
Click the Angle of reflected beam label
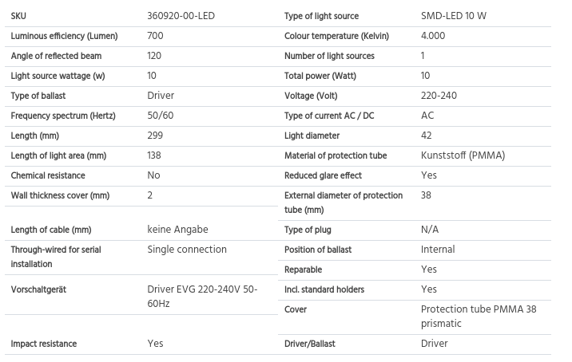pyautogui.click(x=56, y=56)
